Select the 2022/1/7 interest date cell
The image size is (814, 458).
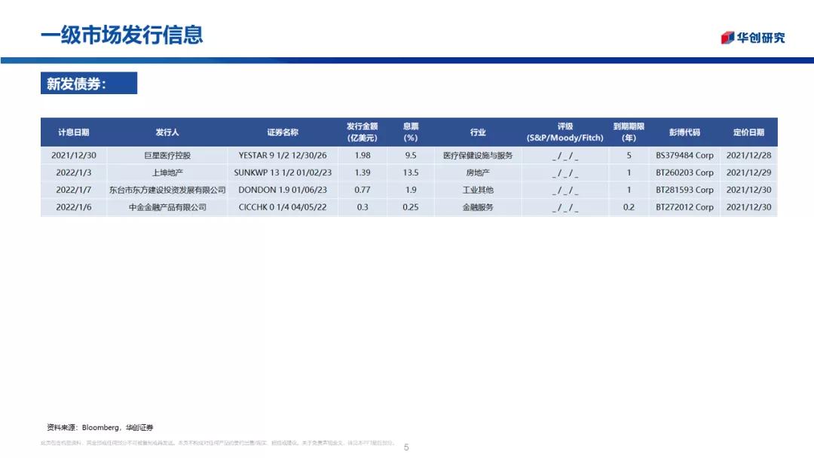point(74,190)
